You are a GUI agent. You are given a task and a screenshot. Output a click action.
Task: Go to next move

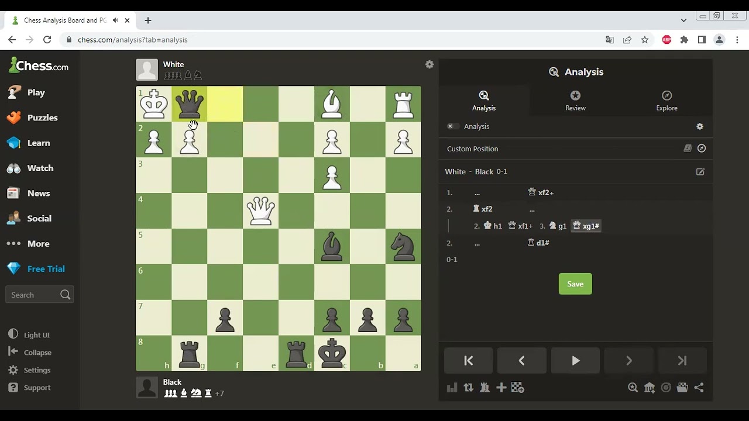pyautogui.click(x=628, y=361)
